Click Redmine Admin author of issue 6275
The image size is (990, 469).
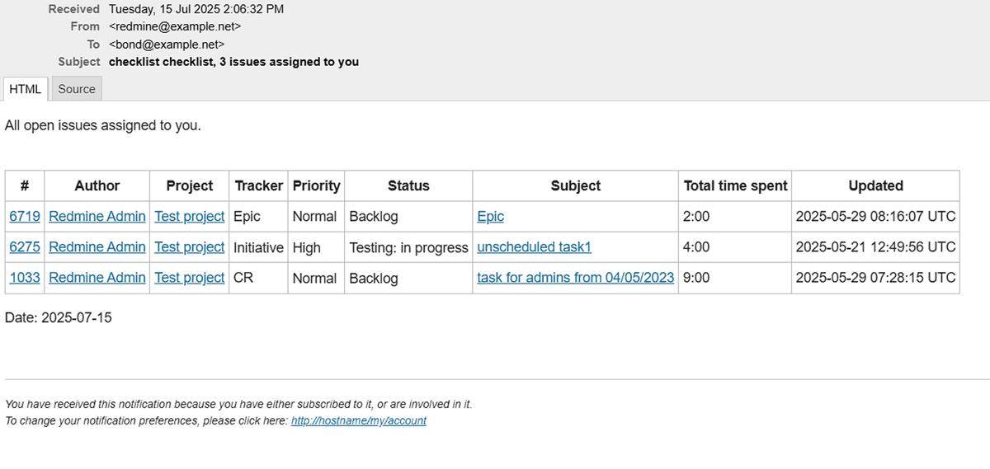pyautogui.click(x=97, y=246)
